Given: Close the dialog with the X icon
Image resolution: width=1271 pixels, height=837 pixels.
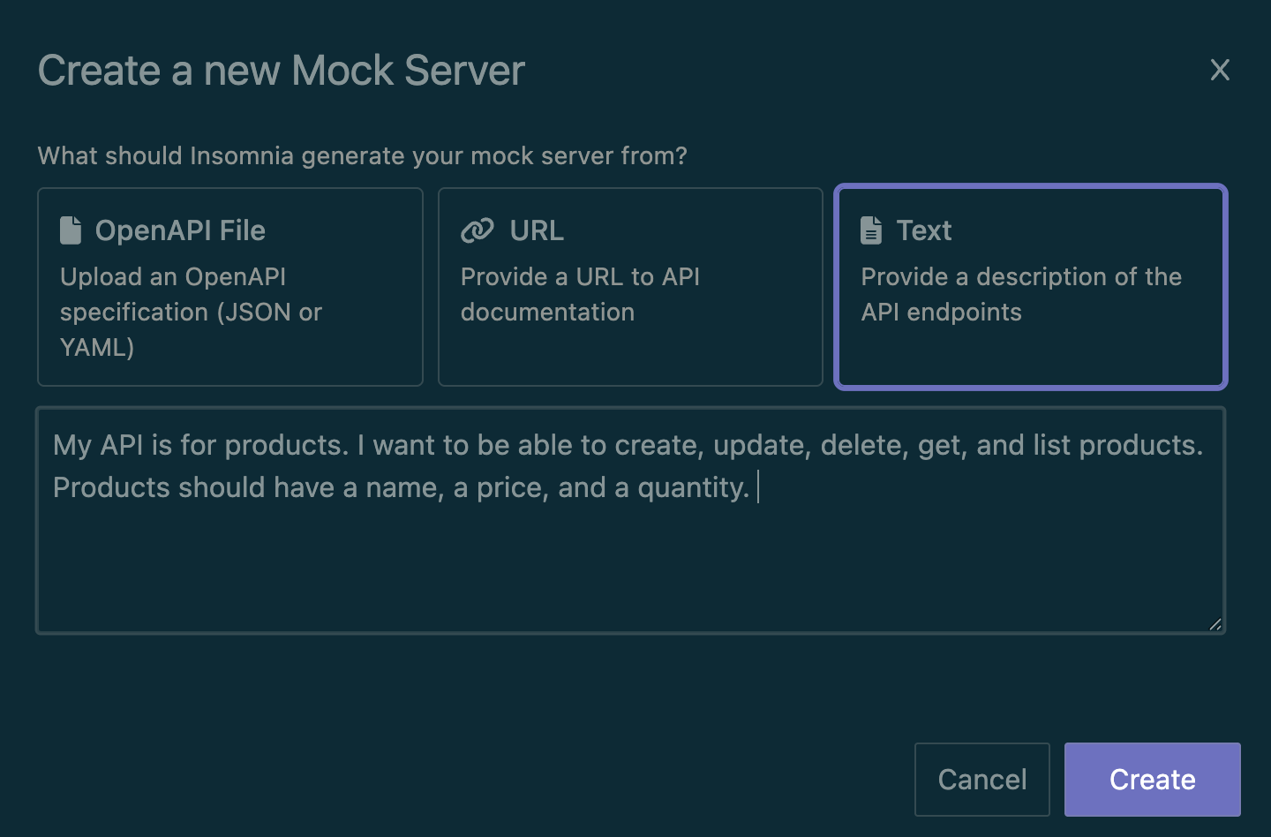Looking at the screenshot, I should click(1220, 70).
